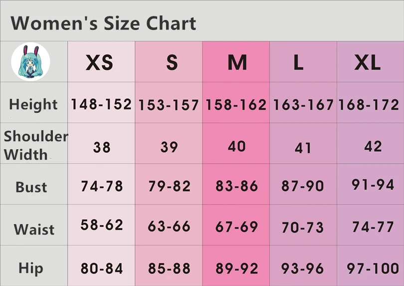Click the Height row label
404x286 pixels.
point(33,104)
